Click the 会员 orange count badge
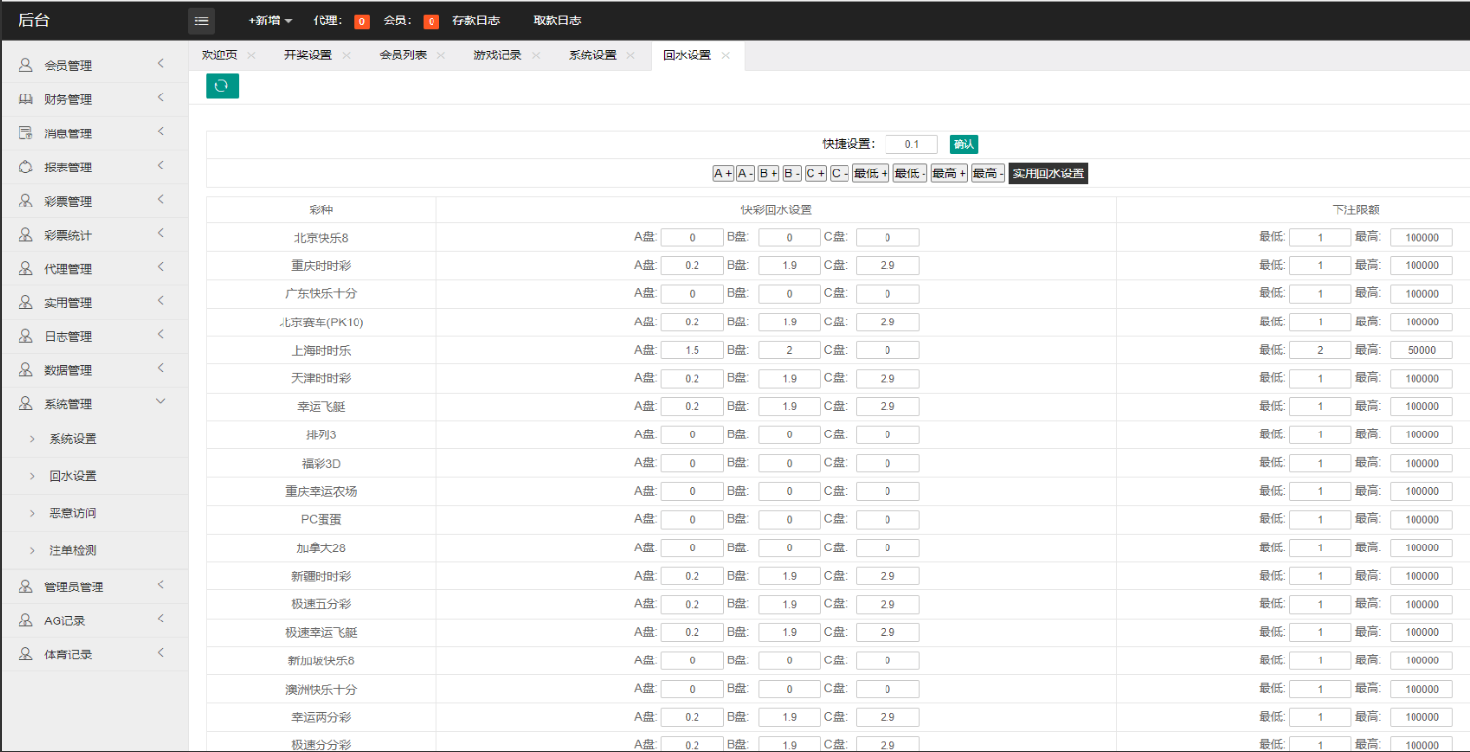The height and width of the screenshot is (752, 1470). pyautogui.click(x=431, y=21)
